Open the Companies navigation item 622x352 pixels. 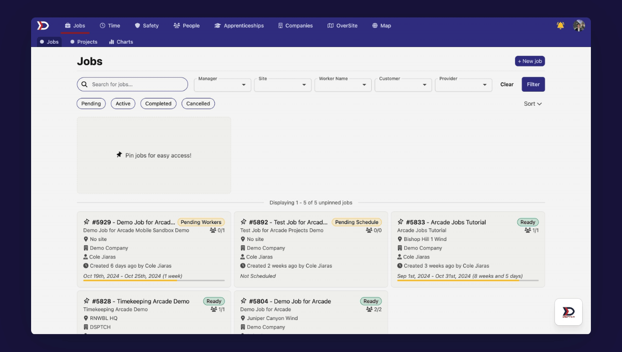[x=295, y=26]
